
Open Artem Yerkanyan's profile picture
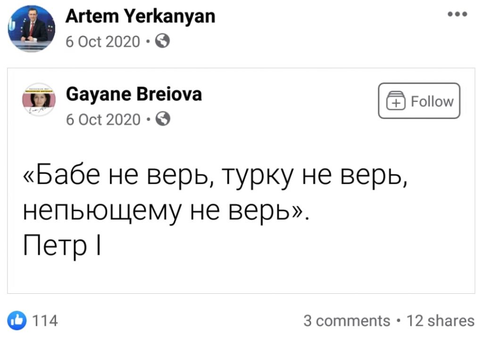(31, 29)
